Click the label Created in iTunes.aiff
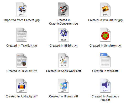This screenshot has width=126, height=106. point(64,96)
